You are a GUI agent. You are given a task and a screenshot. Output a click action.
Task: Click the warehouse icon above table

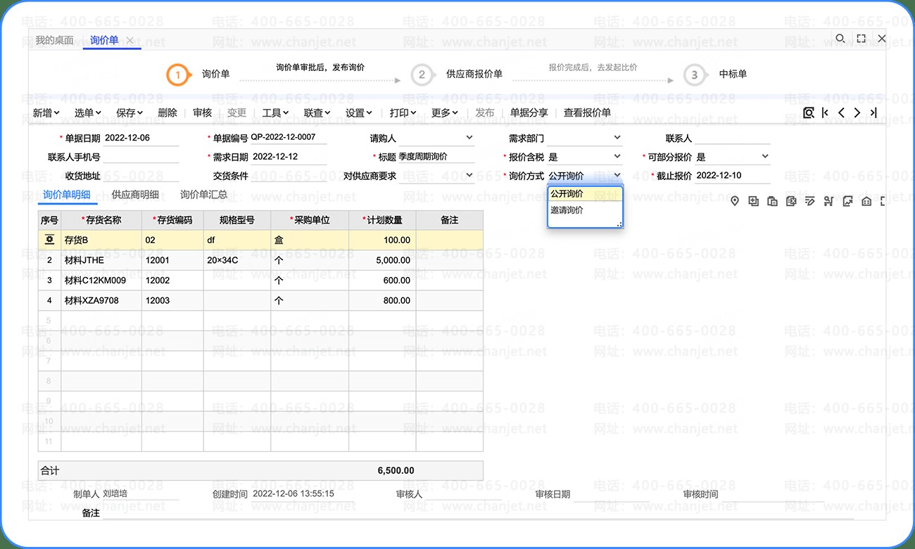(866, 202)
